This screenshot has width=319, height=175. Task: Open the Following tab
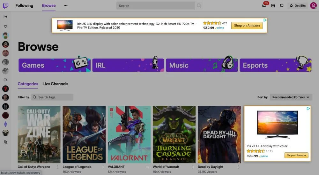click(24, 5)
